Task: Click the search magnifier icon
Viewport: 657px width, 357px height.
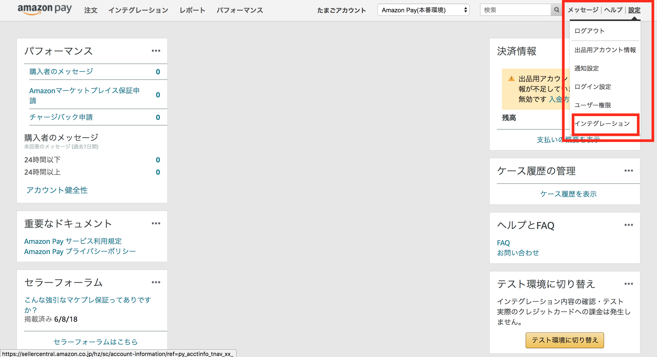Action: [x=556, y=10]
